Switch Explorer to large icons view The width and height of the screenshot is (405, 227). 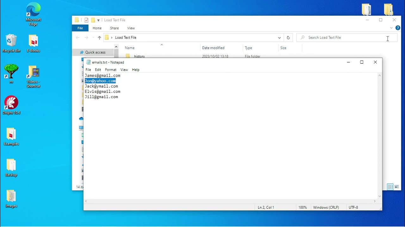(396, 187)
